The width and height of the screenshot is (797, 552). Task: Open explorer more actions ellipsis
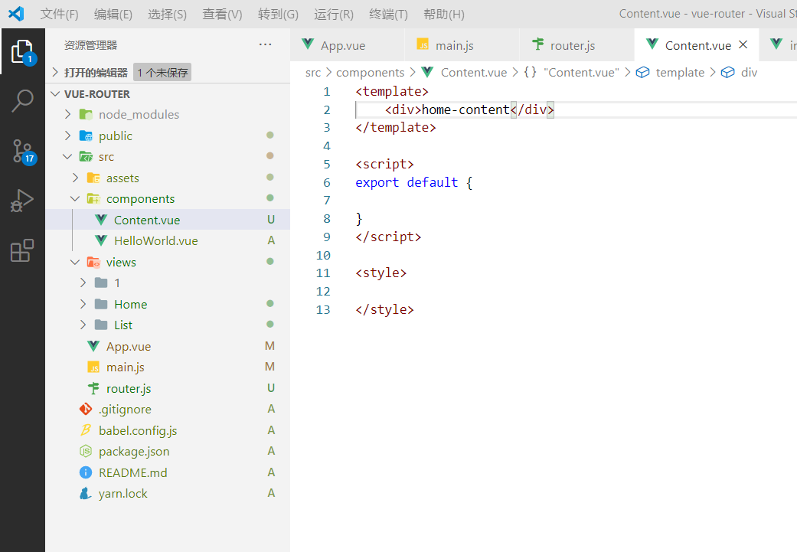pos(265,44)
